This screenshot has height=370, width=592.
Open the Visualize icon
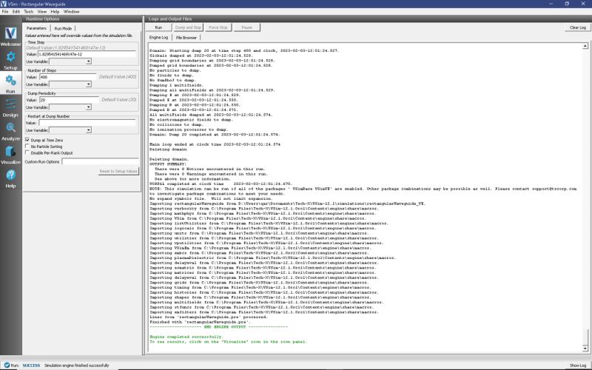click(x=10, y=151)
